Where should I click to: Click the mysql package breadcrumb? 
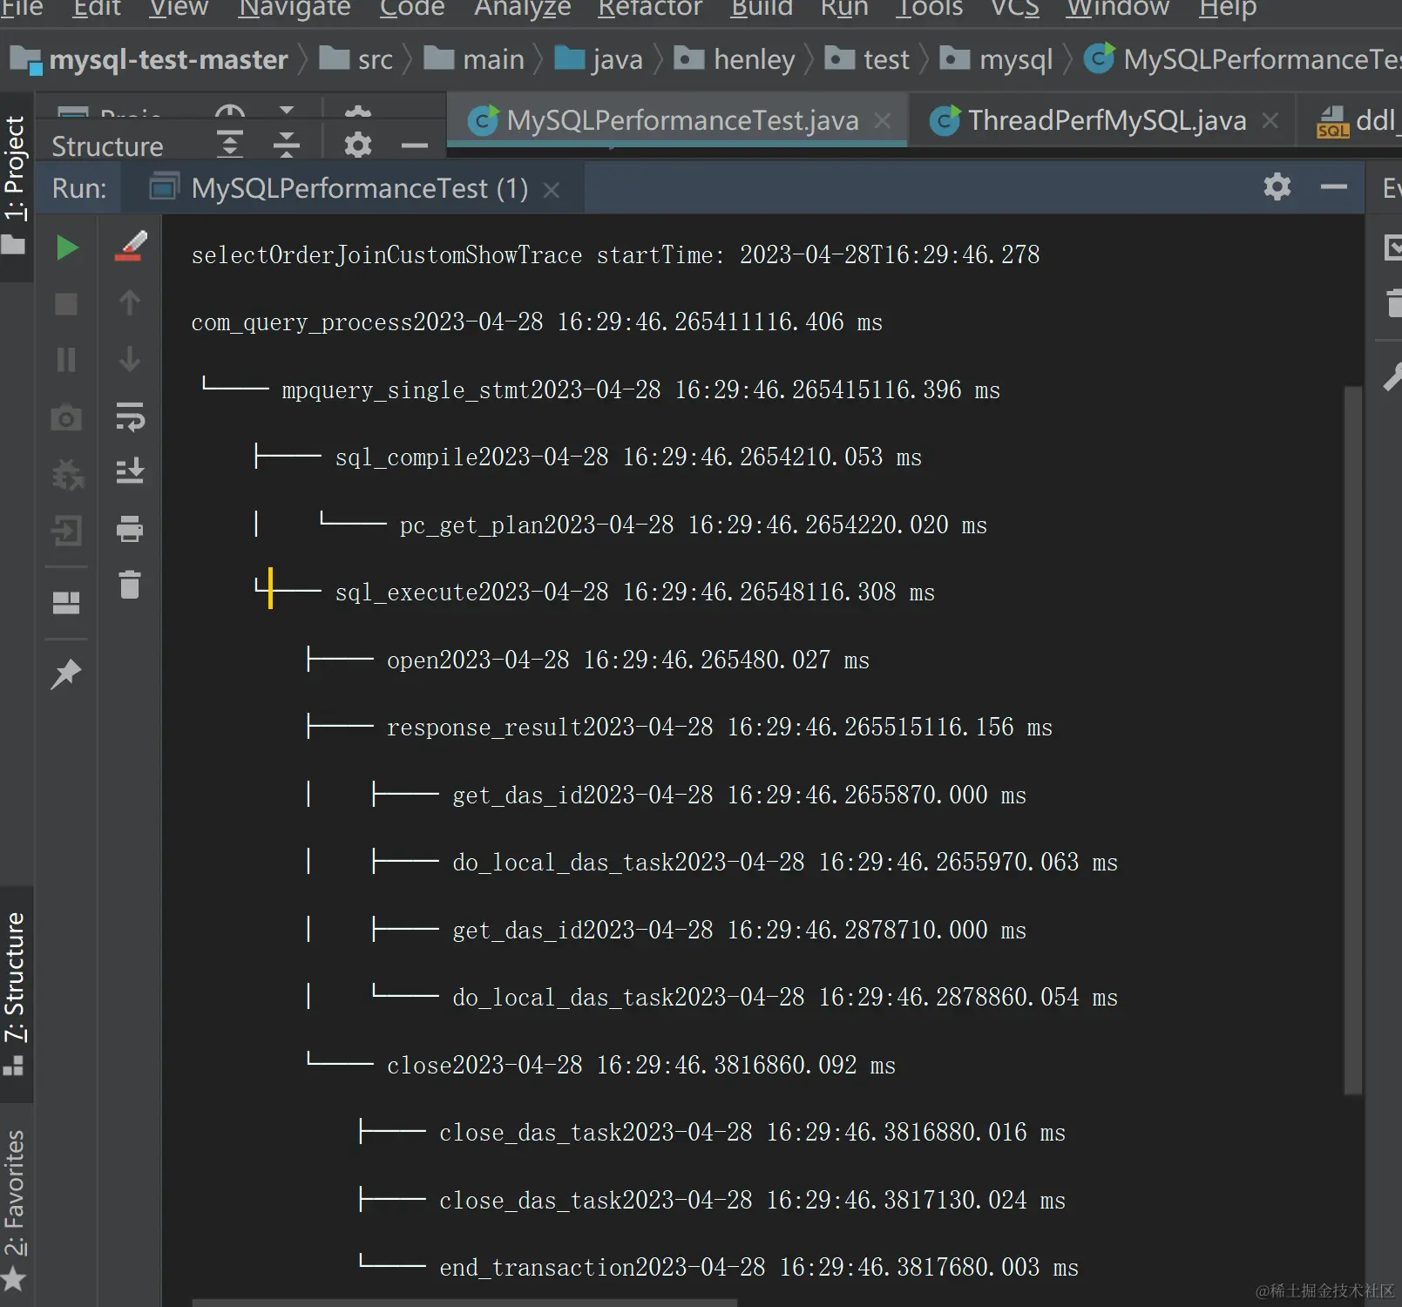[x=996, y=59]
